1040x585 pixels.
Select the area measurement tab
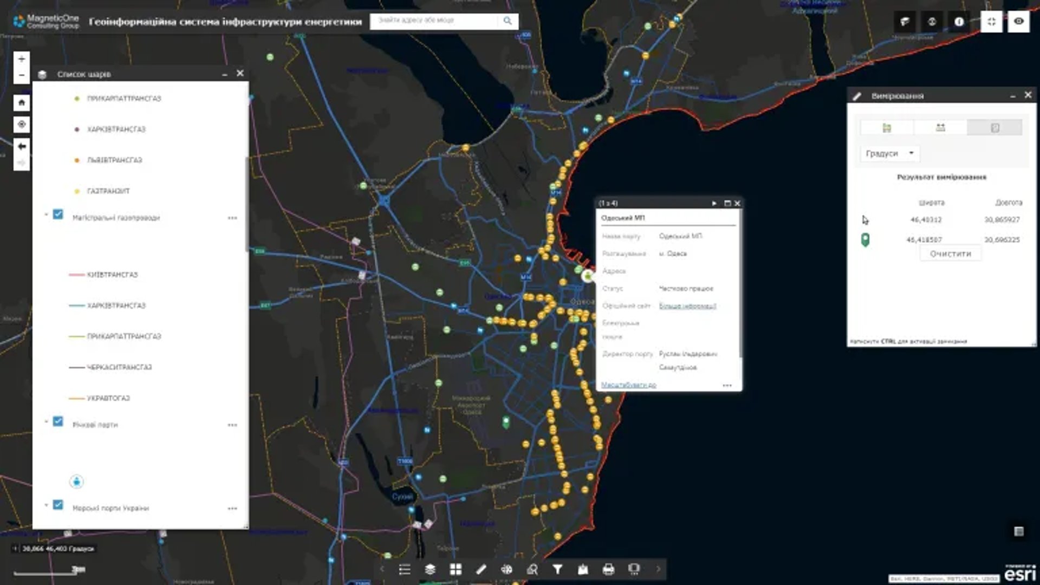tap(887, 128)
